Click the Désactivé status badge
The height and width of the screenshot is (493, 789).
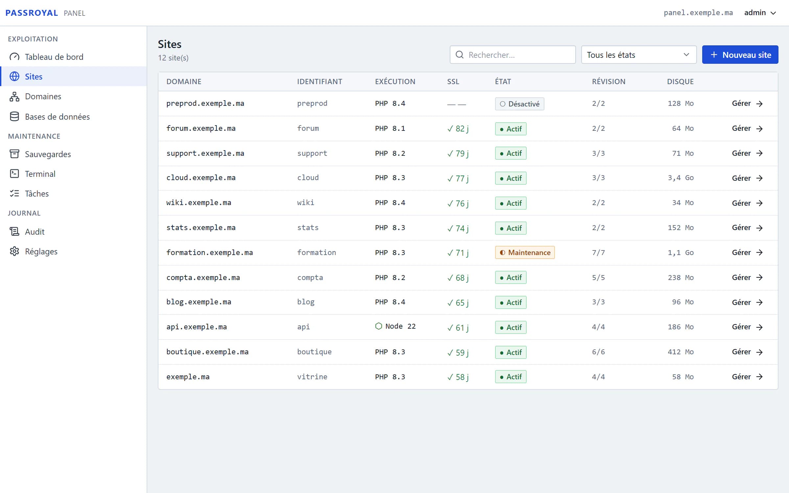(x=519, y=104)
